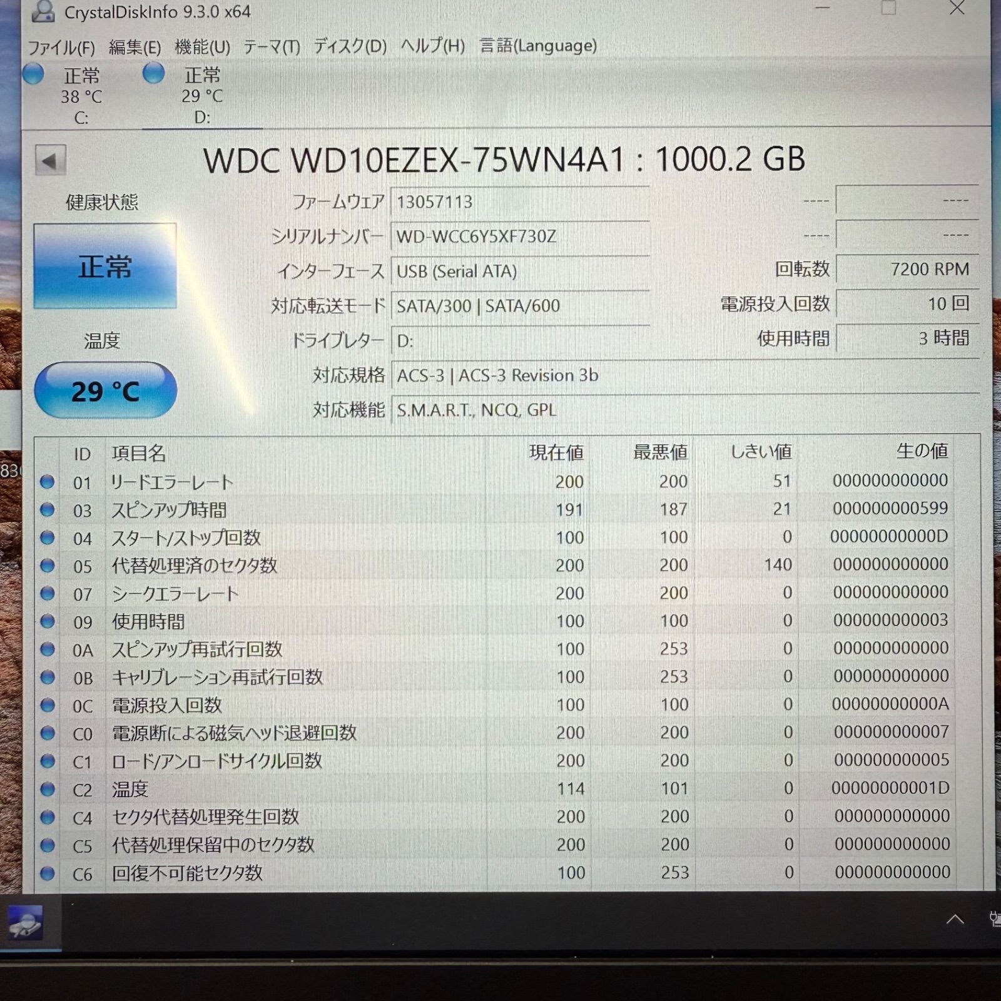
Task: Select the 電源断による磁気ヘッド退避回数 attribute name
Action: tap(234, 733)
